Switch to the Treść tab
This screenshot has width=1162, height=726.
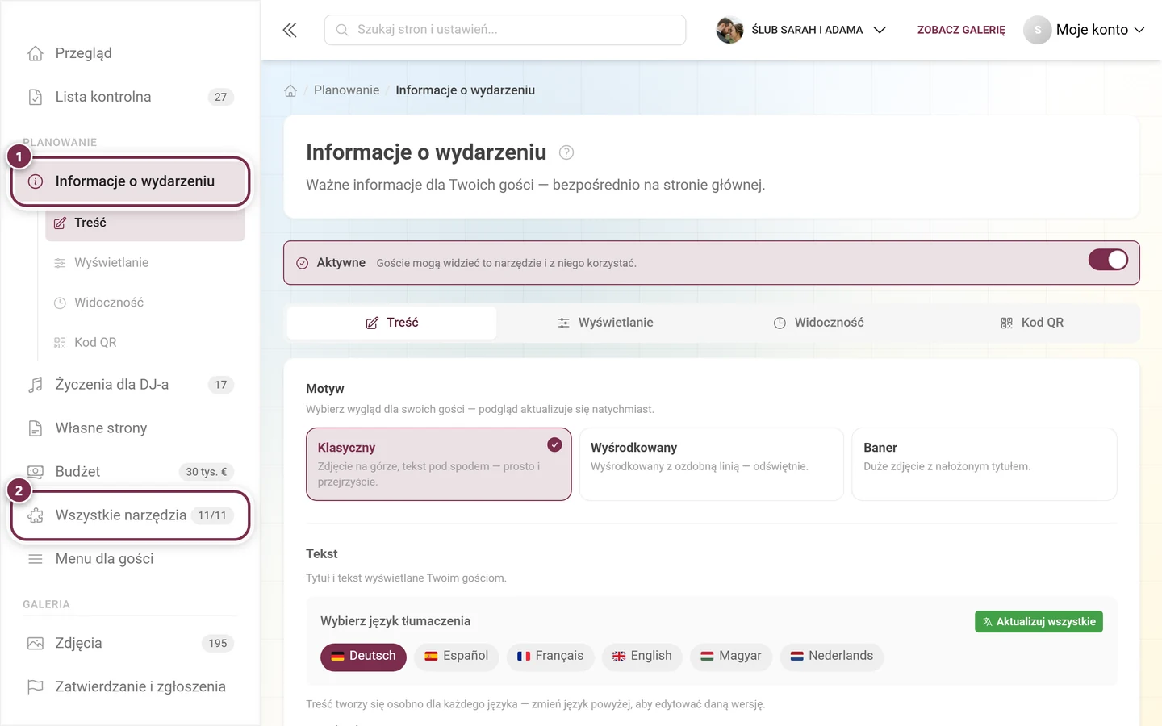392,323
